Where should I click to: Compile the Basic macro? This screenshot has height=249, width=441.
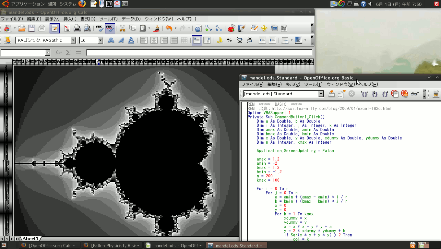pyautogui.click(x=331, y=94)
